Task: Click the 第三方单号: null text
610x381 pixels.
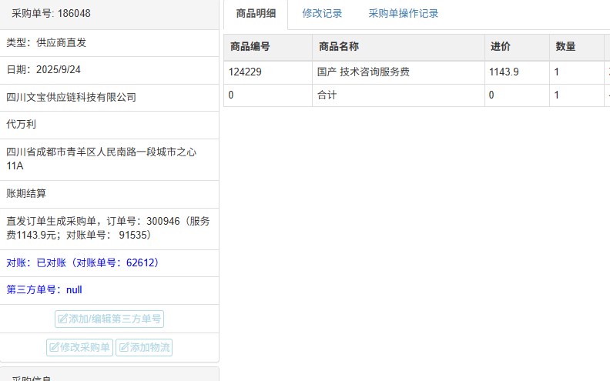Action: tap(44, 290)
